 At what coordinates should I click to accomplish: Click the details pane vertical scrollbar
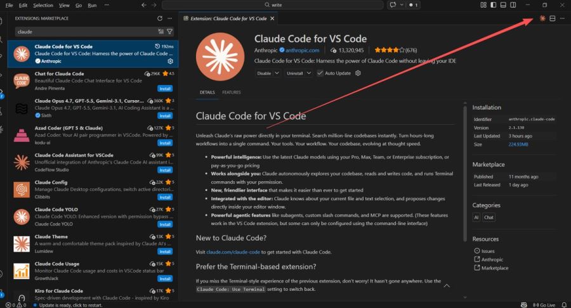464,174
